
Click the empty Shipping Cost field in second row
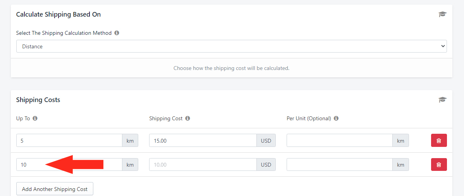[203, 165]
